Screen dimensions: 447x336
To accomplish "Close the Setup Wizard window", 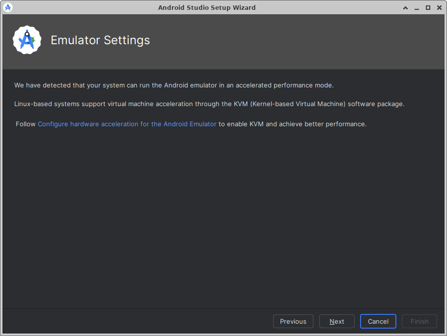I will tap(439, 8).
